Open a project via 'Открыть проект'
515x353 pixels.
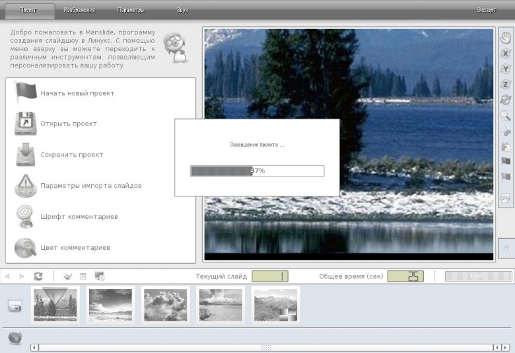coord(69,124)
